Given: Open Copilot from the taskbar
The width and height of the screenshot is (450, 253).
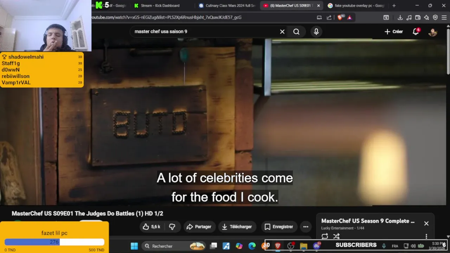Looking at the screenshot, I should (239, 246).
